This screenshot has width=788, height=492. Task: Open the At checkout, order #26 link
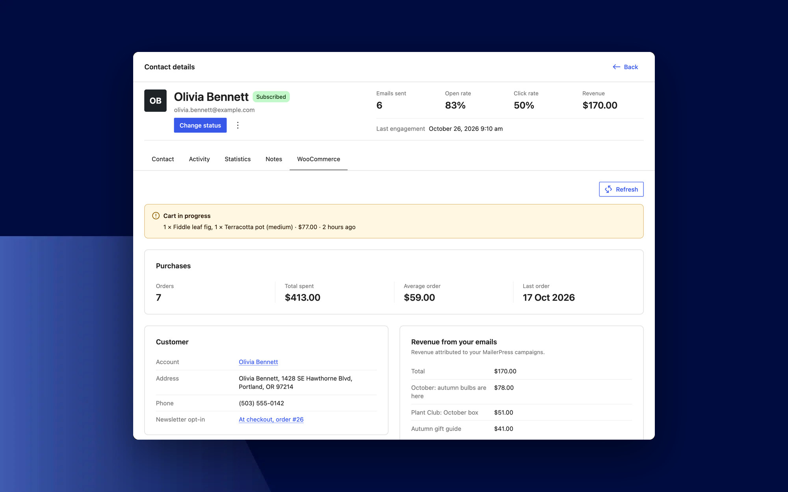point(271,420)
